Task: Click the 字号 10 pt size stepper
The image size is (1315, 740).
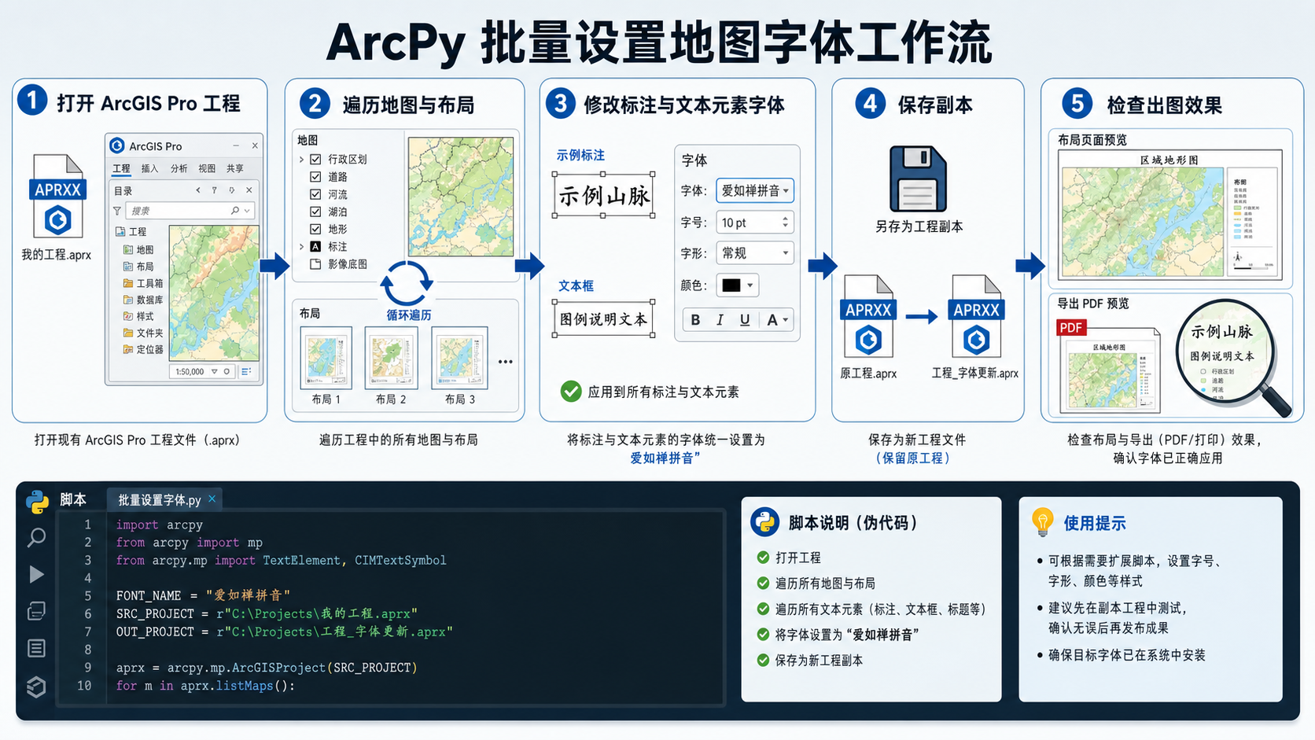Action: pyautogui.click(x=785, y=223)
